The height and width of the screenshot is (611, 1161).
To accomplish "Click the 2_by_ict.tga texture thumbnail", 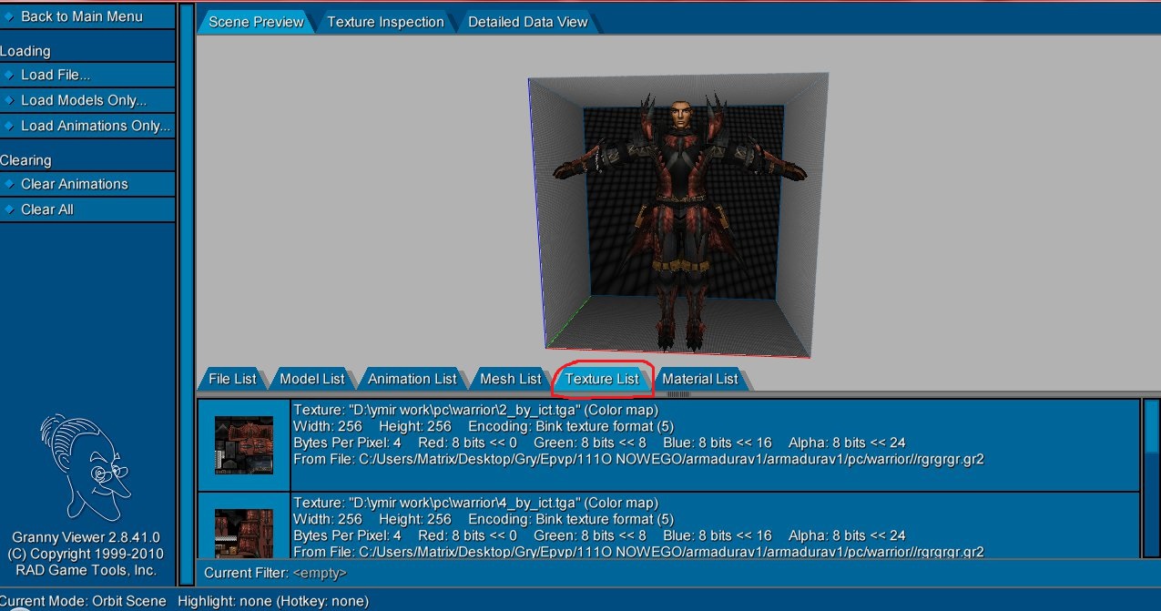I will [243, 444].
